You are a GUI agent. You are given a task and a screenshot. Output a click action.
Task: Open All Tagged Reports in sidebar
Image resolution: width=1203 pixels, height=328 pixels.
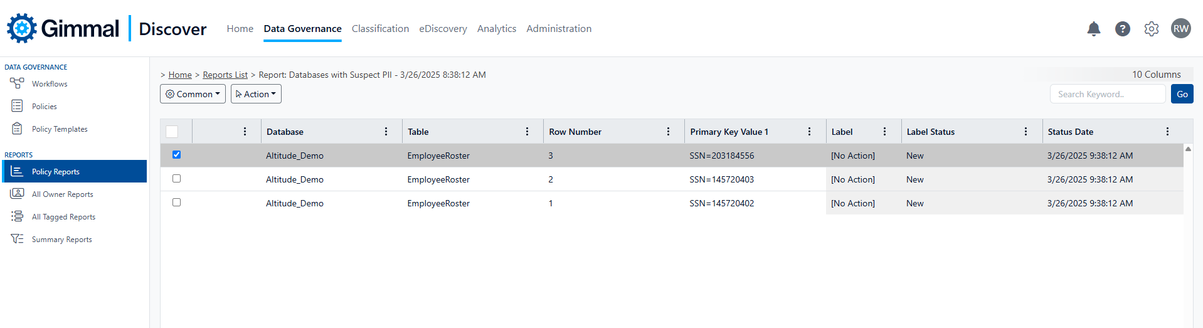[63, 217]
